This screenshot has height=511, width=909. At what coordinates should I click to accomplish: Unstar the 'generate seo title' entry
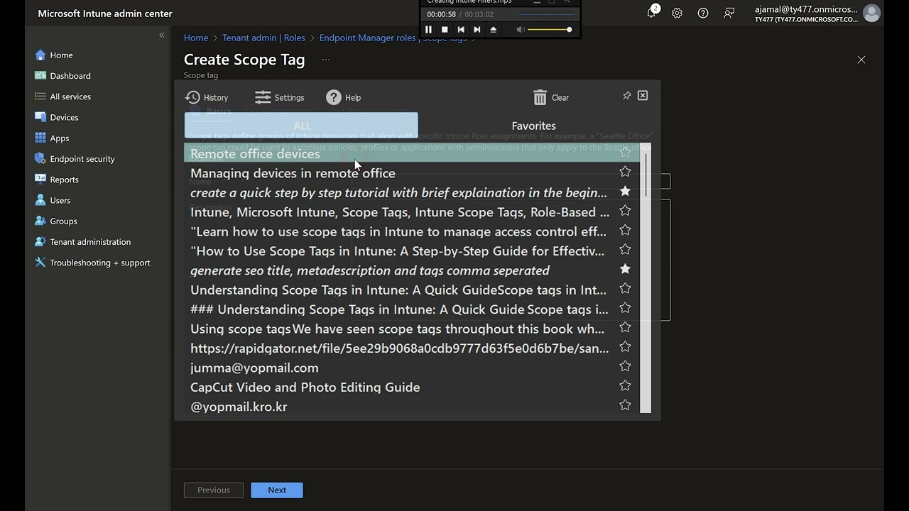[625, 269]
